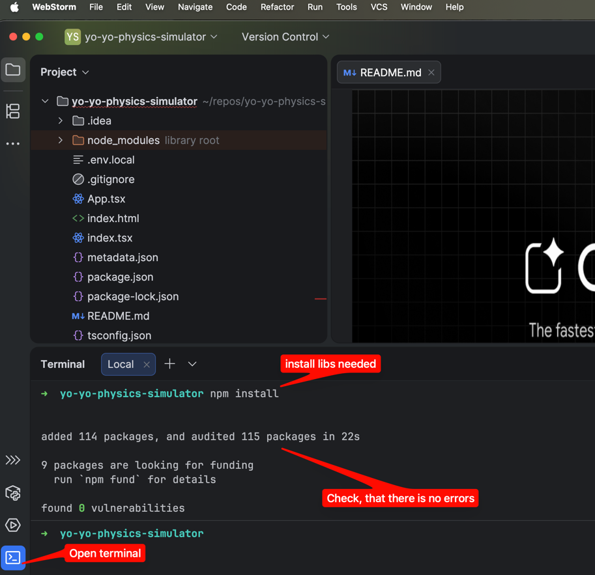Collapse the yo-yo-physics-simulator root folder
The height and width of the screenshot is (575, 595).
click(x=45, y=102)
